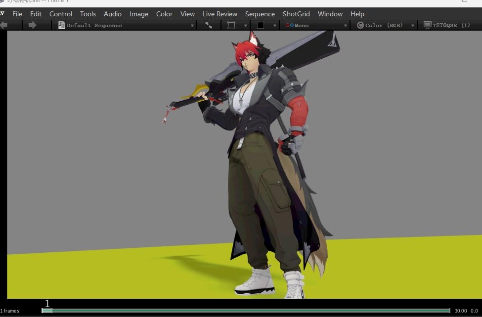The image size is (482, 317).
Task: Open the Tools menu
Action: point(88,14)
